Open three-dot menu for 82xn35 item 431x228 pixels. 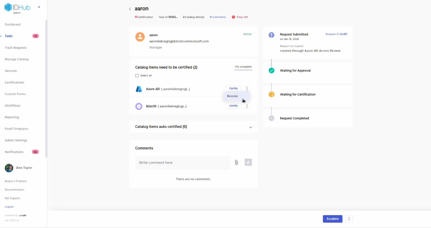click(247, 106)
